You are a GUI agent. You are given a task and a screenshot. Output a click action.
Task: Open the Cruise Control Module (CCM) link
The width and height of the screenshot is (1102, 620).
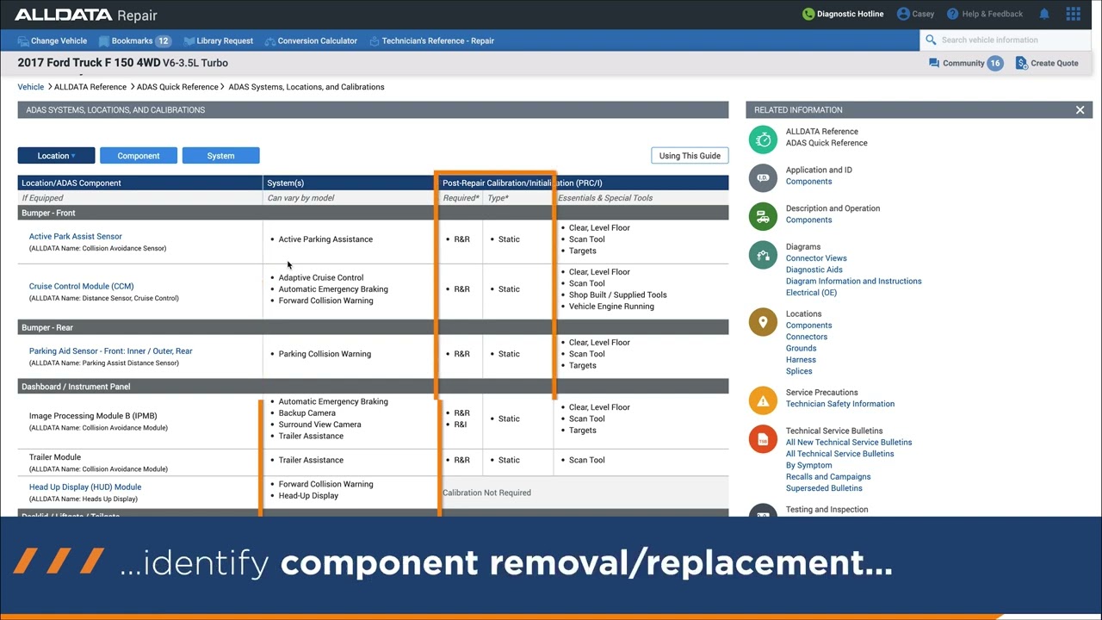pos(82,286)
